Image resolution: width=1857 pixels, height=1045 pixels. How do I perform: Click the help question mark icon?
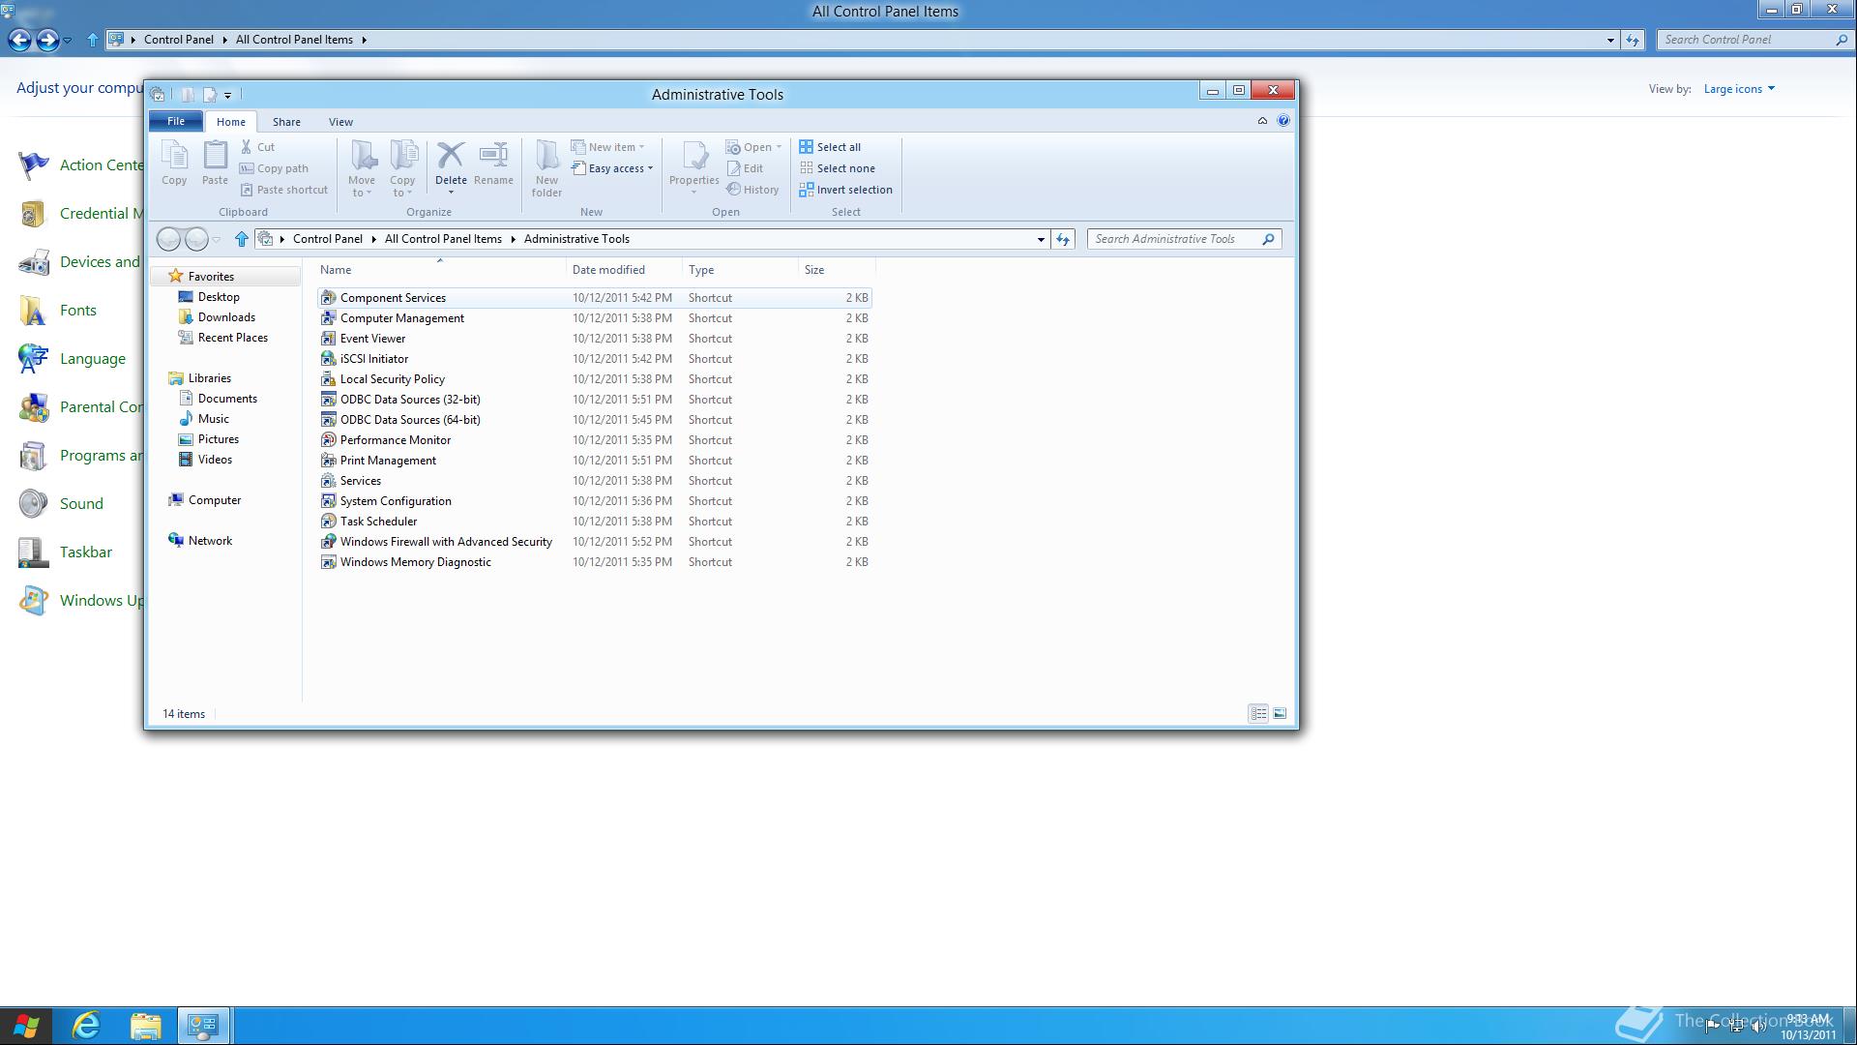(1283, 121)
